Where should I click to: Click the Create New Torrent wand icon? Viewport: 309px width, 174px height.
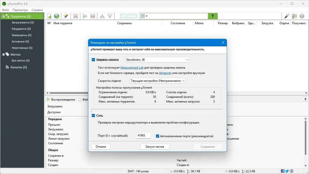66,16
